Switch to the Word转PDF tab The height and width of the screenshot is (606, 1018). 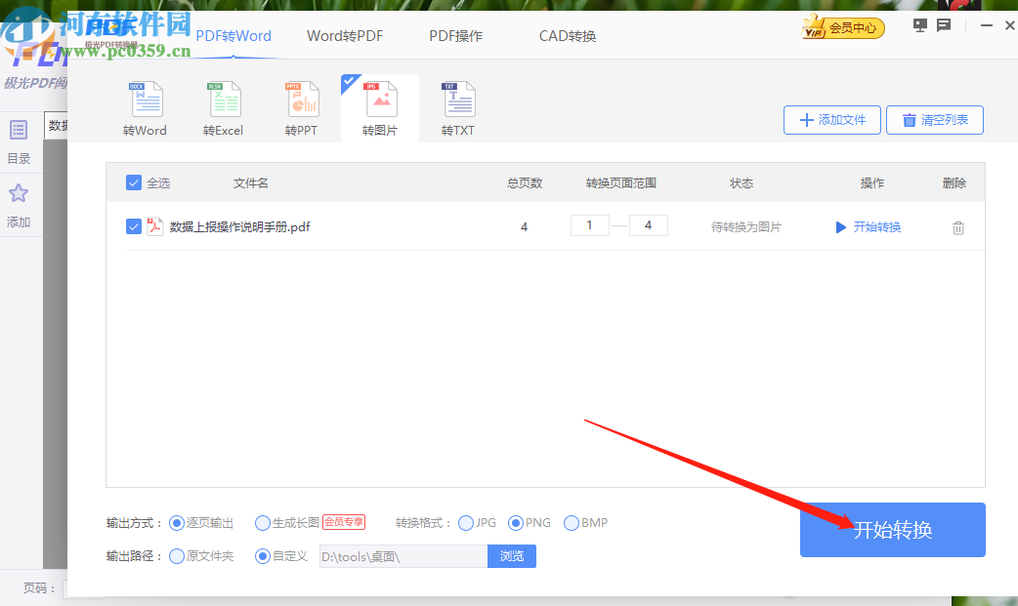(x=345, y=36)
